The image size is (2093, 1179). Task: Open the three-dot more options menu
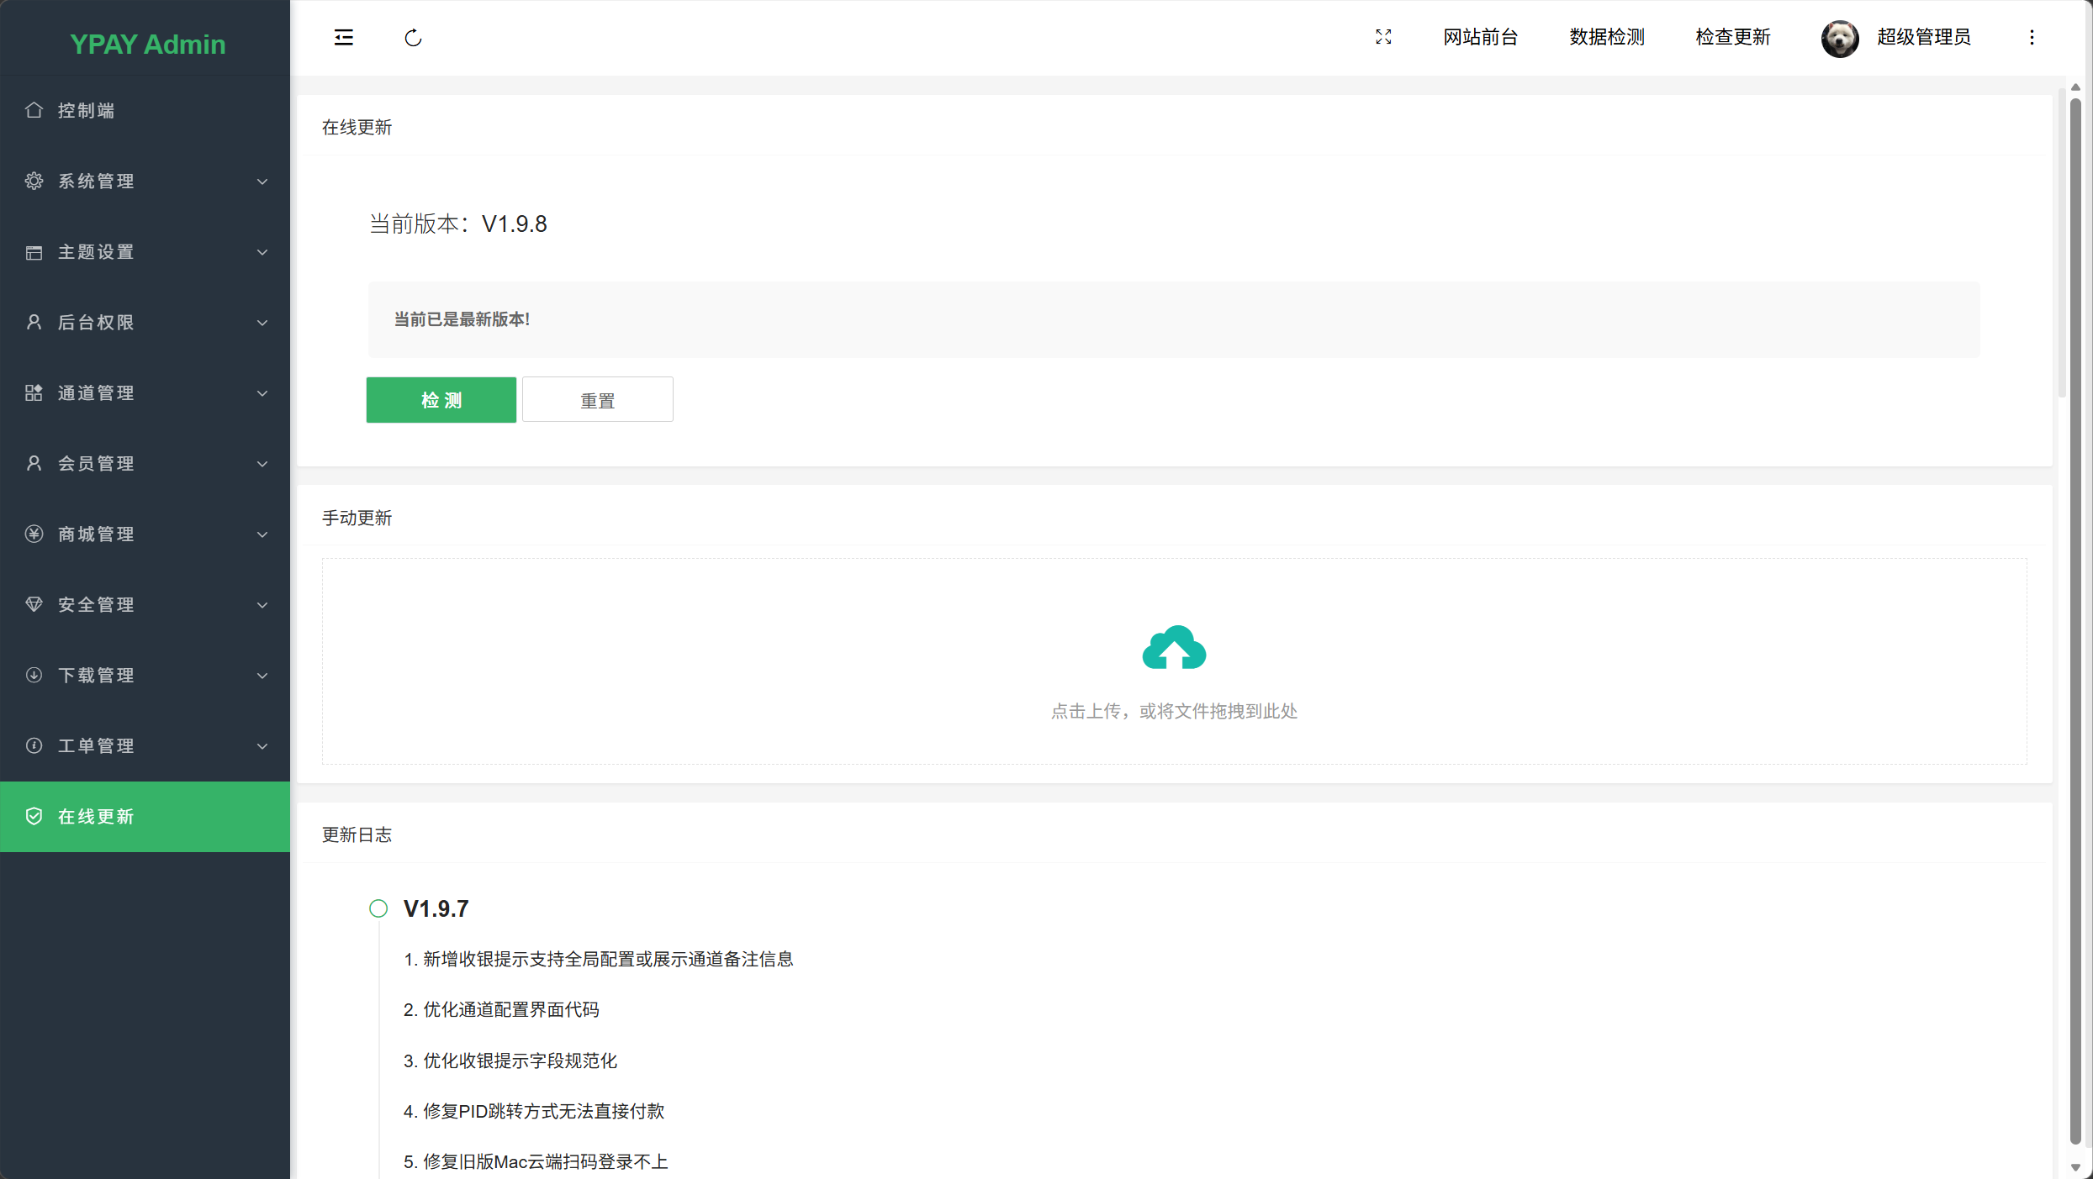click(2032, 37)
